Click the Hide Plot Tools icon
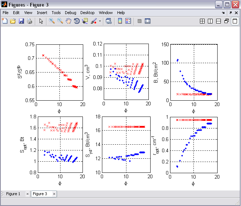This screenshot has height=206, width=241. tap(139, 21)
